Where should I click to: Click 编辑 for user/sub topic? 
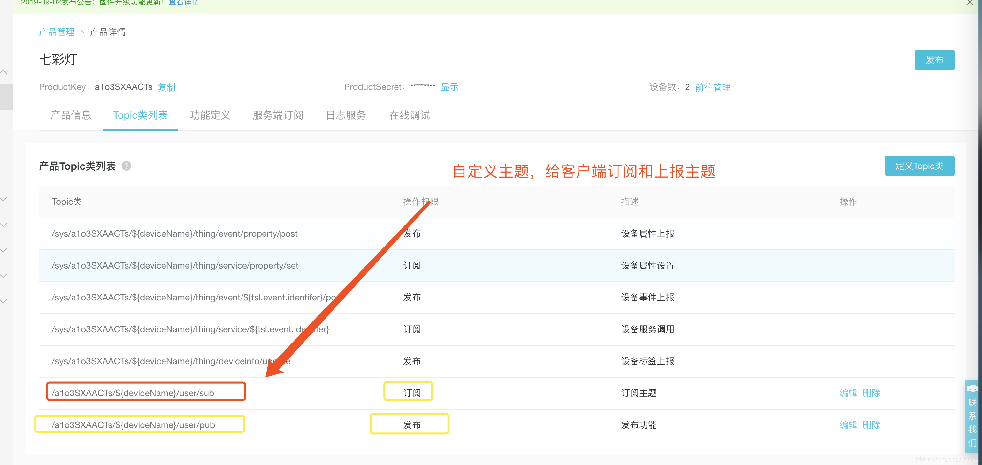click(846, 392)
